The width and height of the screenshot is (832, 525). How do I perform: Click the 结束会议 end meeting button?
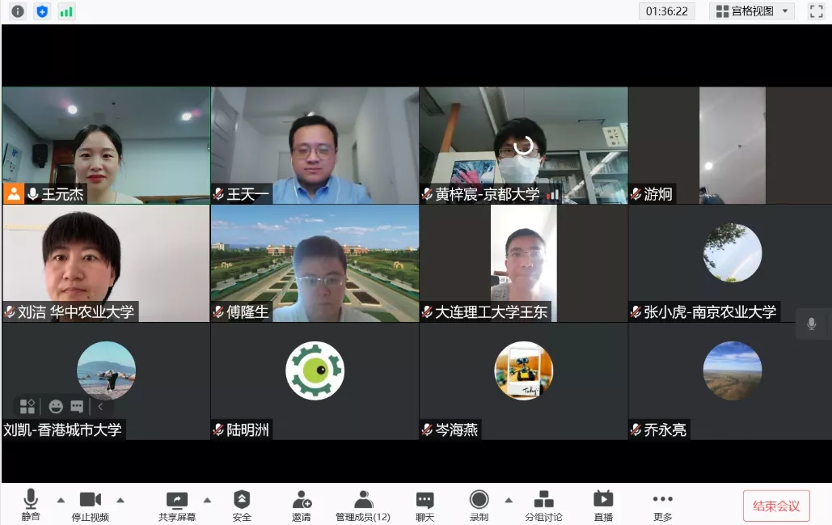click(x=776, y=506)
